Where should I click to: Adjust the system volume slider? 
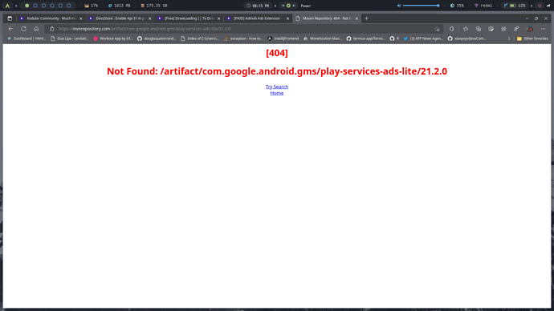coord(422,6)
